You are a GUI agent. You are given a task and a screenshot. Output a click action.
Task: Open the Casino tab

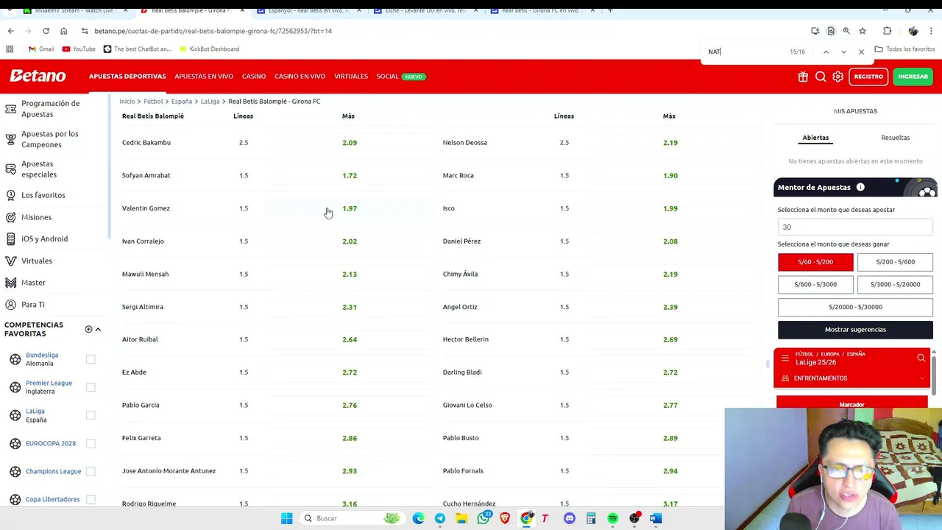pos(254,77)
